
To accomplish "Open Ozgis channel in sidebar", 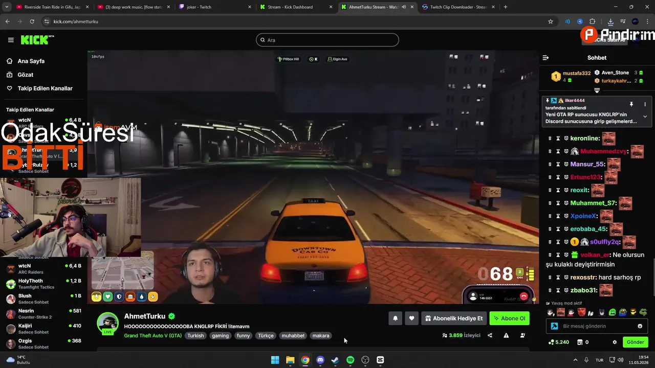I will pyautogui.click(x=43, y=343).
